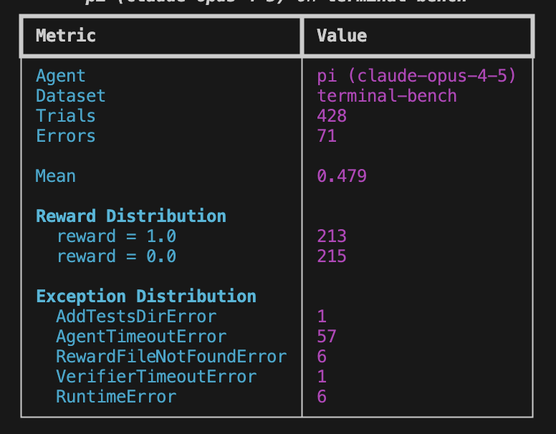Screen dimensions: 556x434
Task: Select the terminal-bench dataset value
Action: point(387,96)
